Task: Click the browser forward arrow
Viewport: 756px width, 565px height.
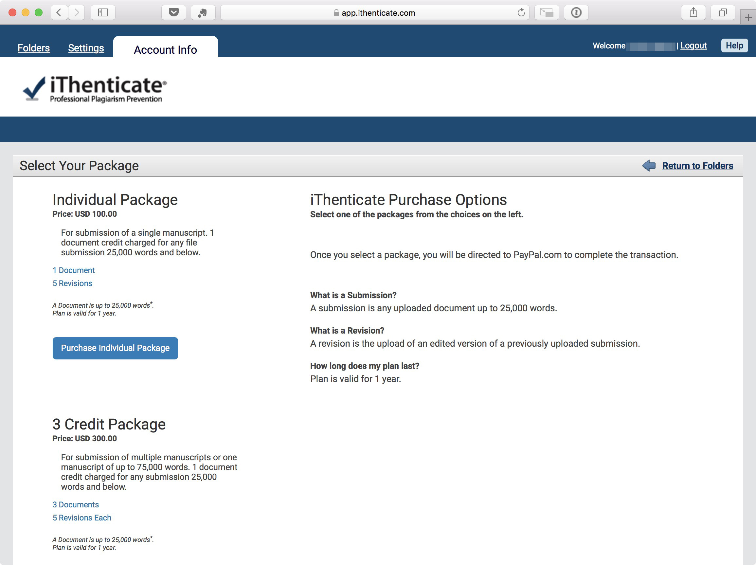Action: pyautogui.click(x=76, y=13)
